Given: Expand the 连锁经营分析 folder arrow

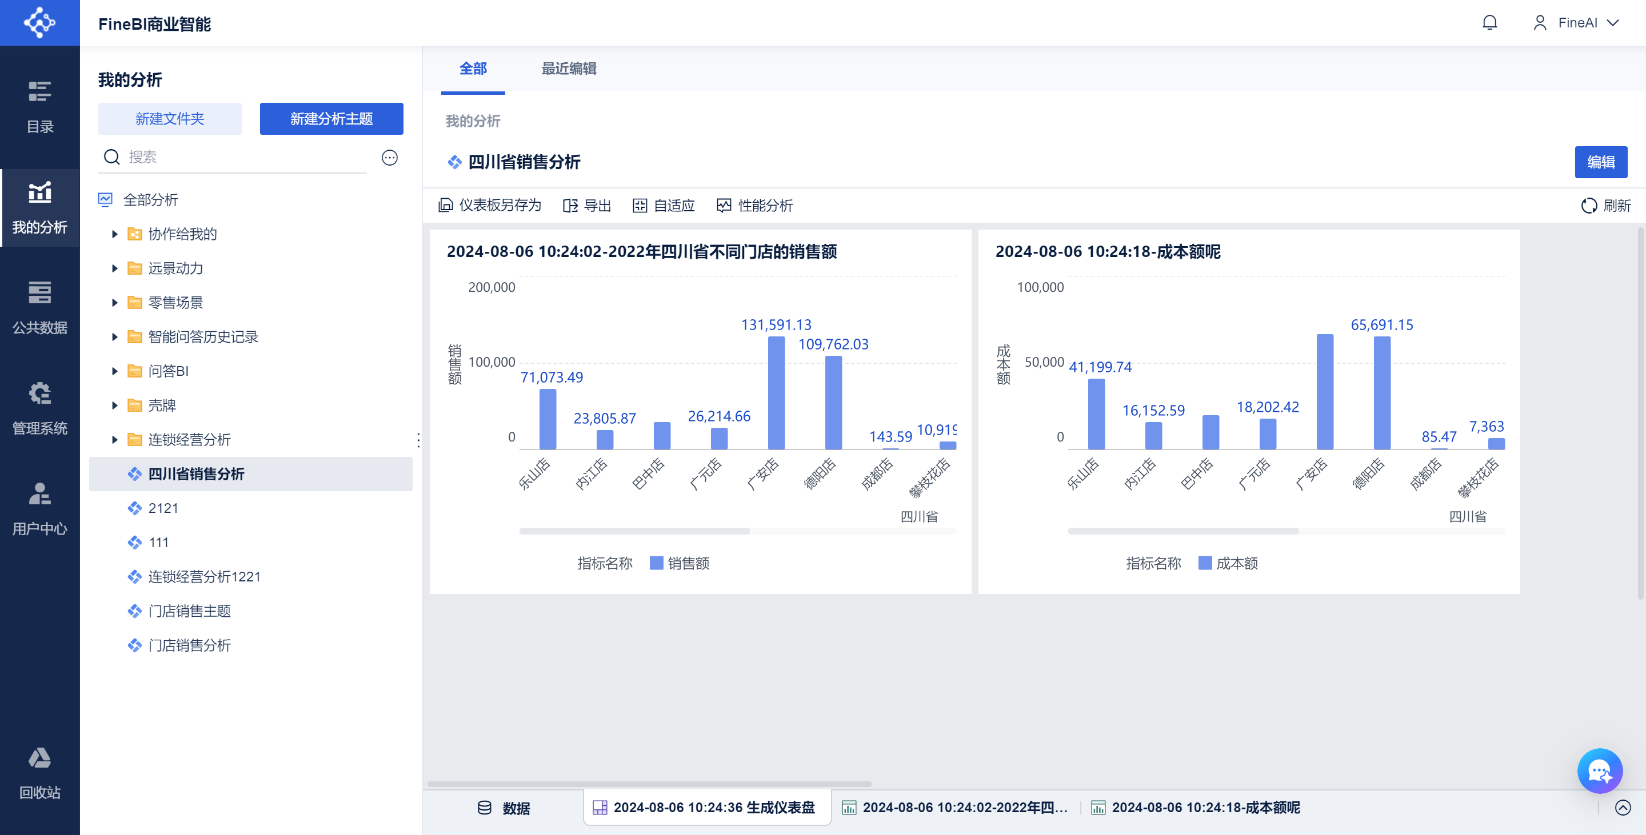Looking at the screenshot, I should (114, 439).
